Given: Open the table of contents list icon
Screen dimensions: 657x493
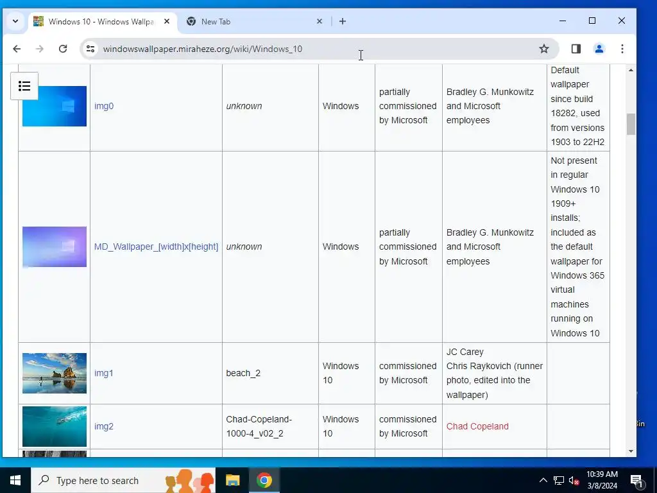Looking at the screenshot, I should coord(24,86).
